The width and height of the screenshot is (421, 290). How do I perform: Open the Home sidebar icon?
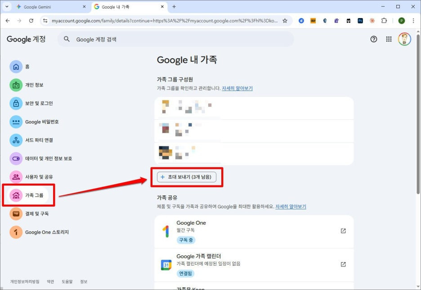(16, 66)
